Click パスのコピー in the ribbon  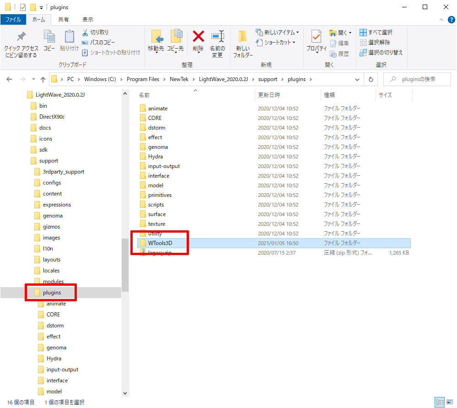tap(98, 43)
